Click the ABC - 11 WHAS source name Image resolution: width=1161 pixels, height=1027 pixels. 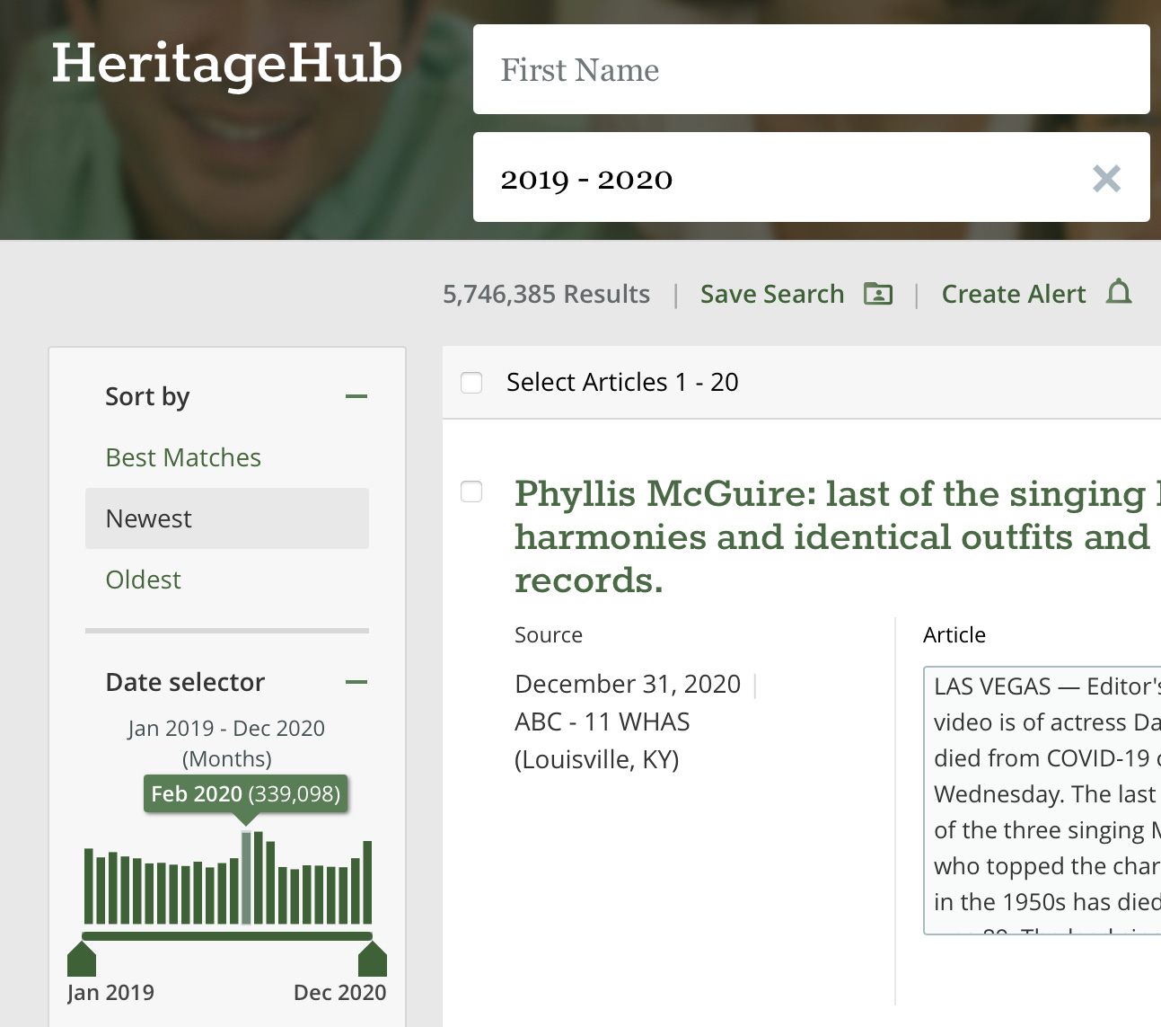tap(602, 722)
